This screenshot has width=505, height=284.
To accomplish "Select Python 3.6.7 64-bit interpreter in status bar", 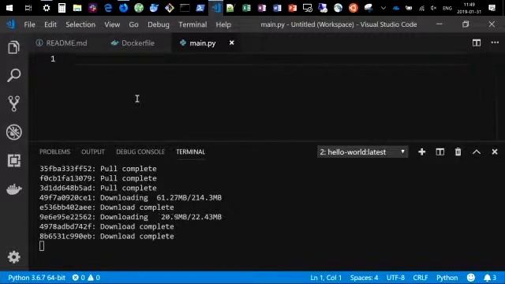I will (36, 278).
